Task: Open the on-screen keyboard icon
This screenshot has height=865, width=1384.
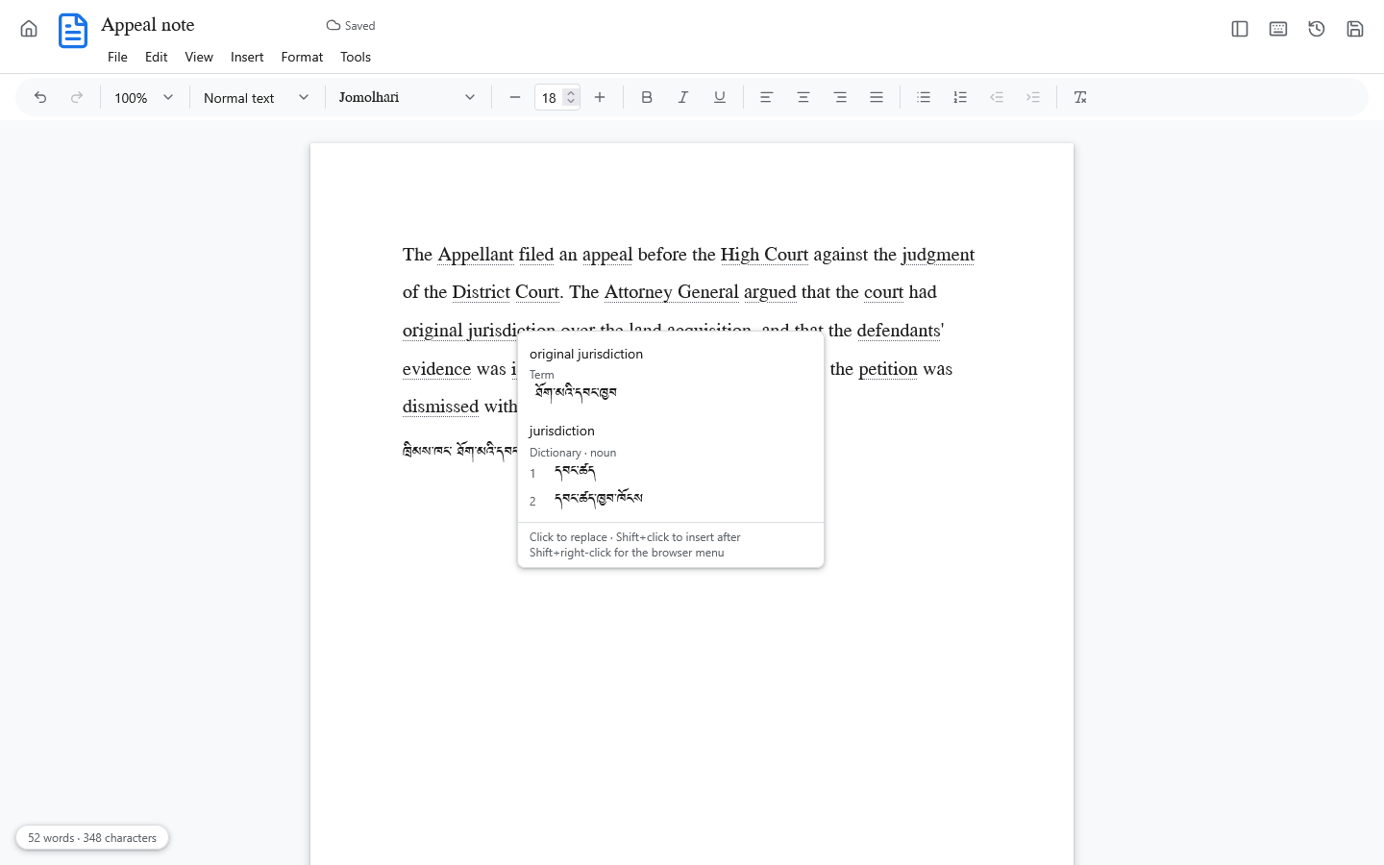Action: click(1278, 29)
